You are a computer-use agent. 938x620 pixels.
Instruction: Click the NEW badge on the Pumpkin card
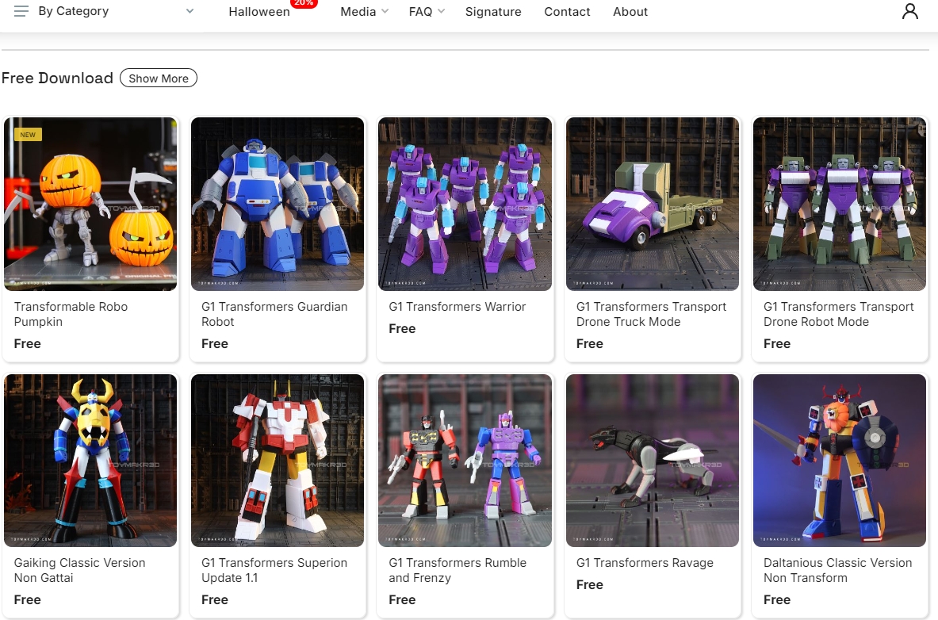(28, 135)
